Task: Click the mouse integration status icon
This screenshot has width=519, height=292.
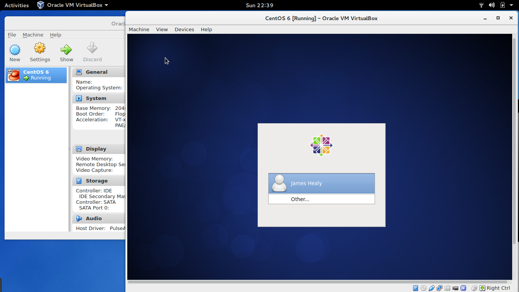Action: click(x=474, y=288)
